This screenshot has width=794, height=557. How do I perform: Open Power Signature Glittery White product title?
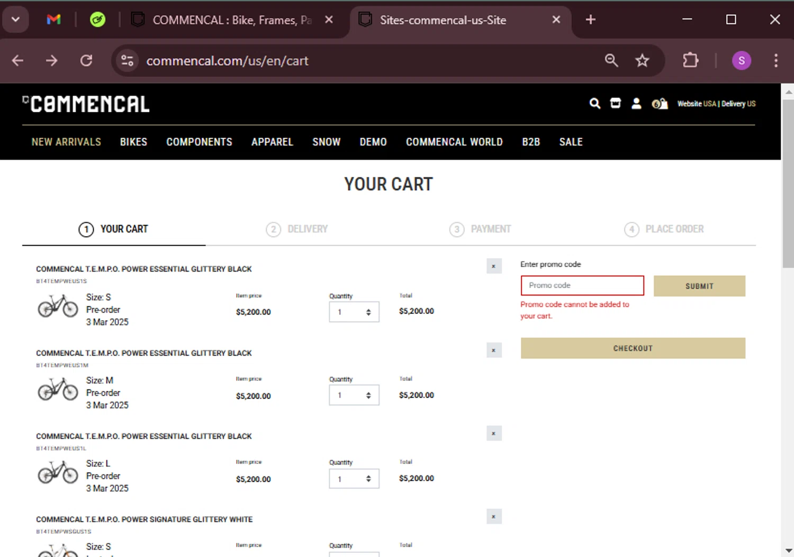[144, 519]
